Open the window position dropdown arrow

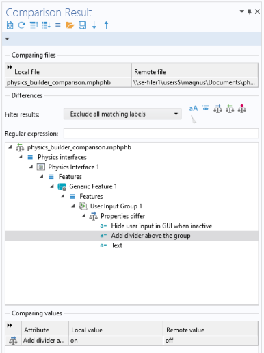pos(242,12)
